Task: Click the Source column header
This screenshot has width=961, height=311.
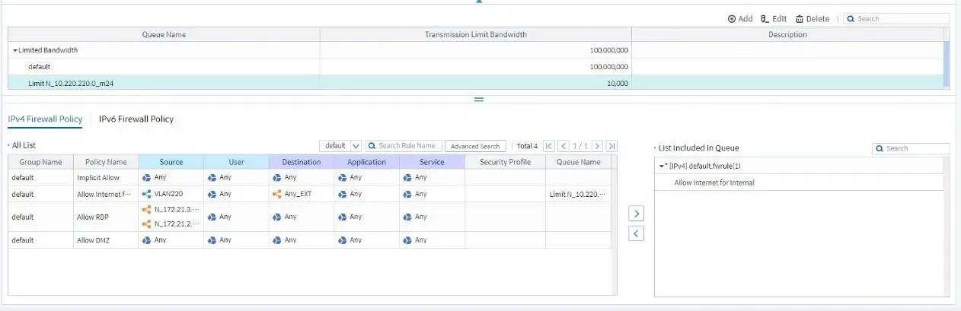Action: pyautogui.click(x=171, y=162)
